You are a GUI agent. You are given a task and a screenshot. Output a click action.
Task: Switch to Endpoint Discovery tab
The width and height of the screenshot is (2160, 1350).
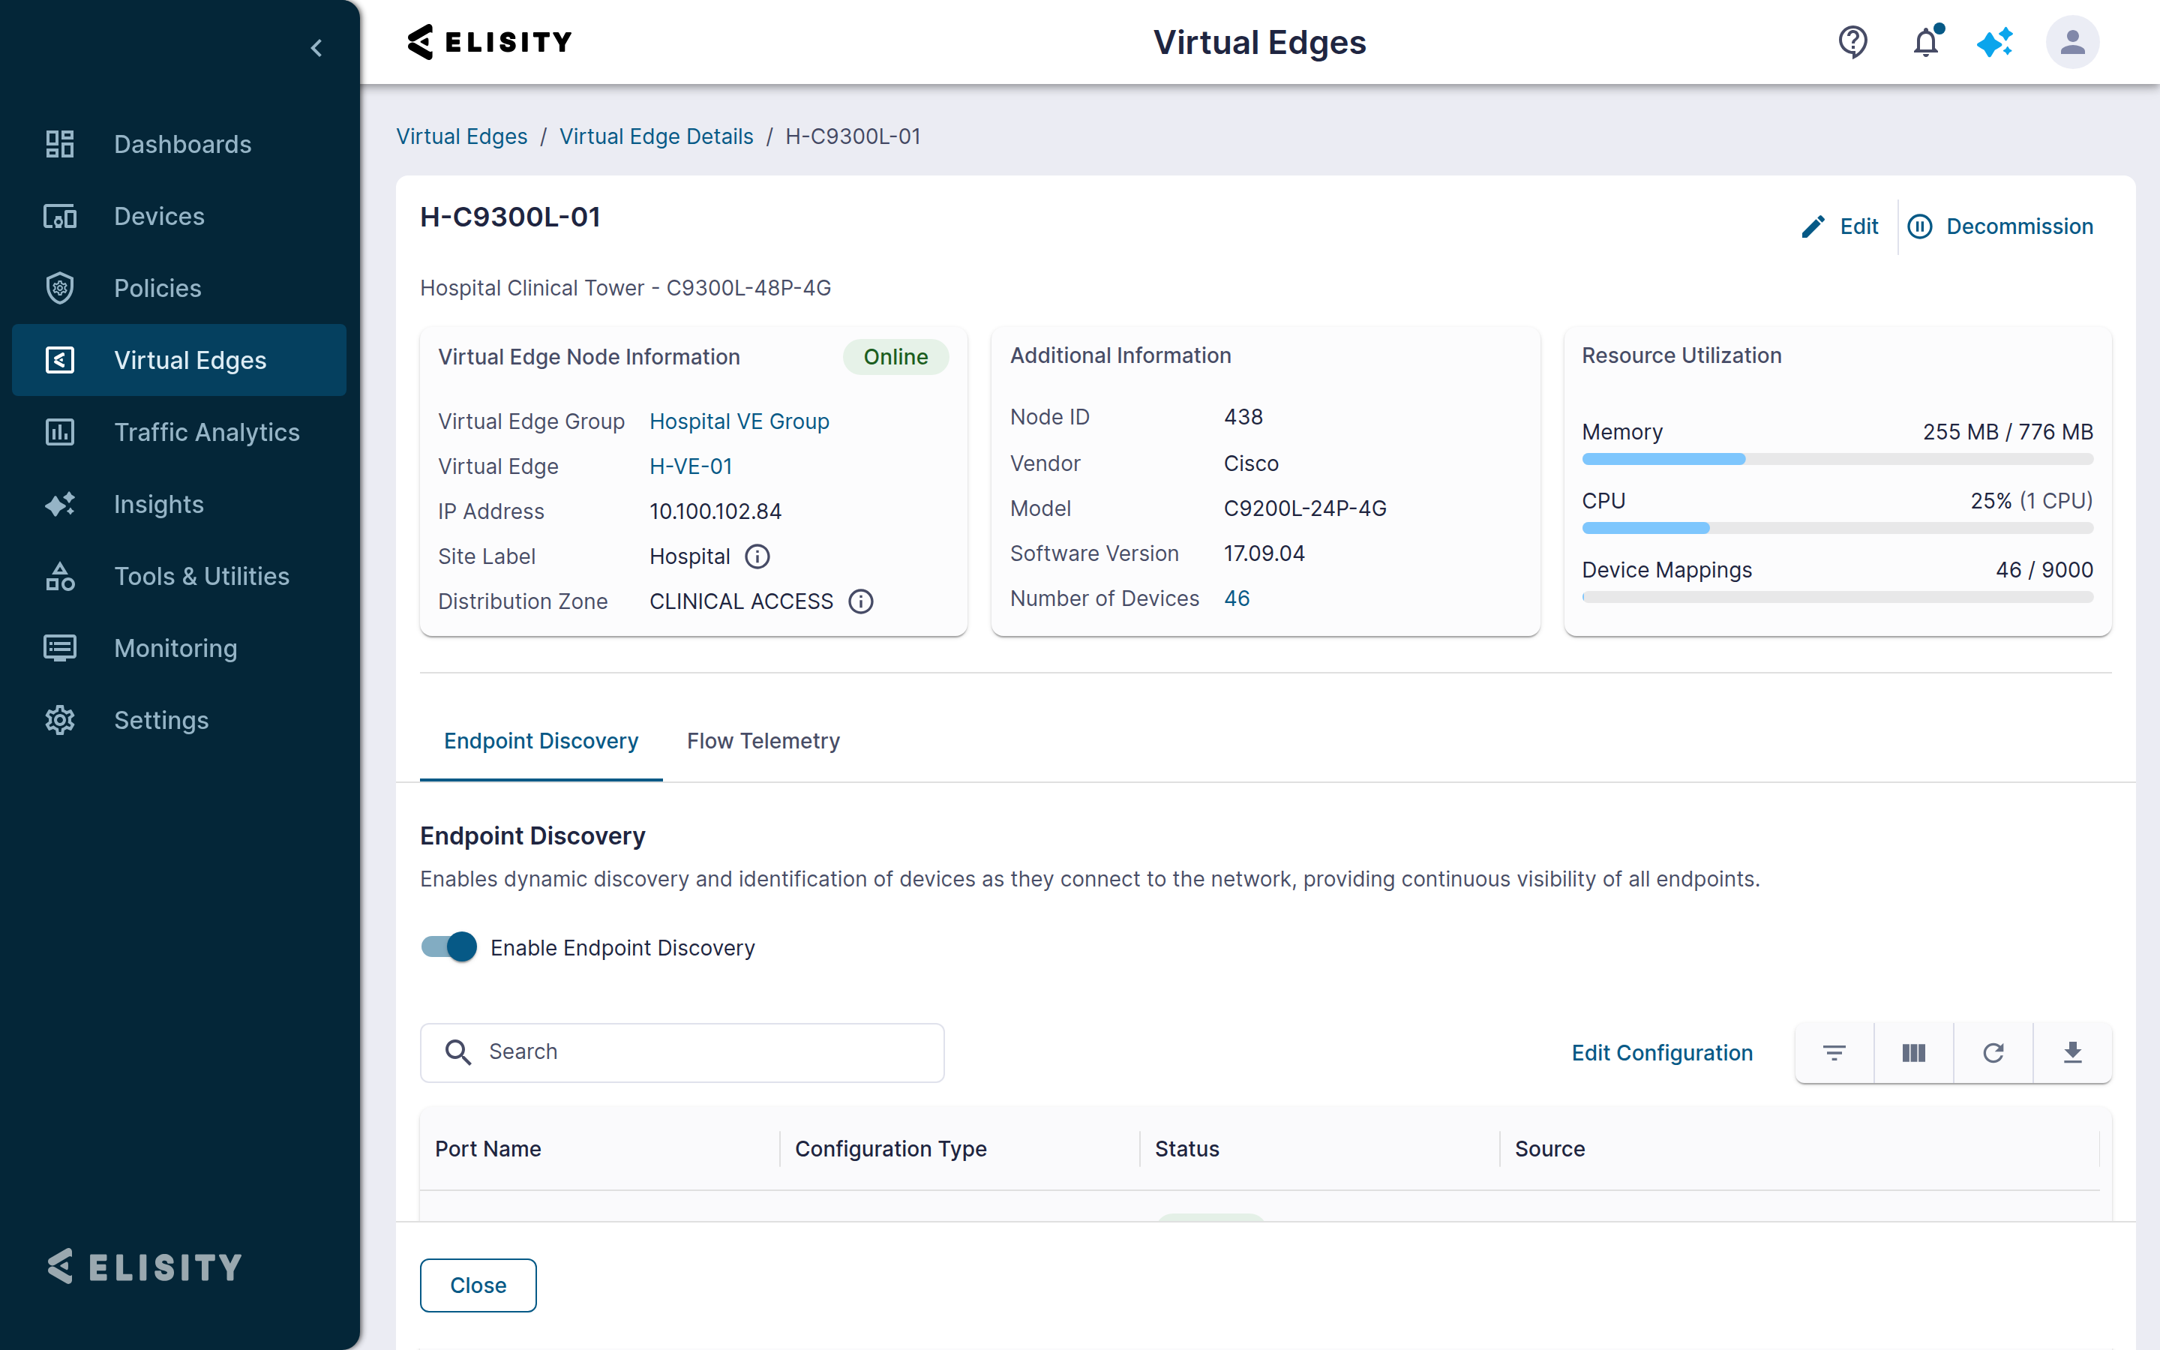tap(541, 741)
